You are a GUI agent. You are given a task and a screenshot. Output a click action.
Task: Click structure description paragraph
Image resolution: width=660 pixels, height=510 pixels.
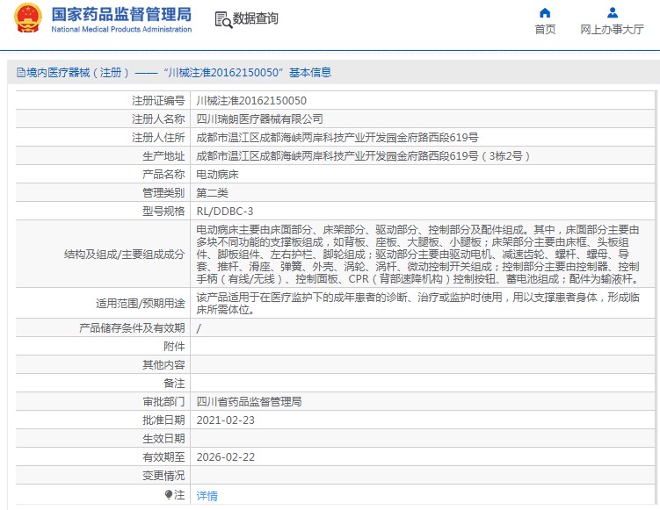pyautogui.click(x=418, y=254)
